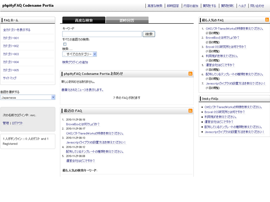Show archived news link under お知らせ

point(83,90)
